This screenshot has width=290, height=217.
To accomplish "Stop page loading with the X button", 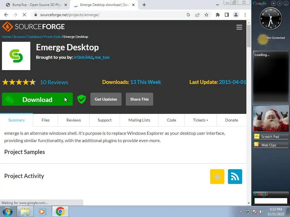I will click(x=24, y=15).
